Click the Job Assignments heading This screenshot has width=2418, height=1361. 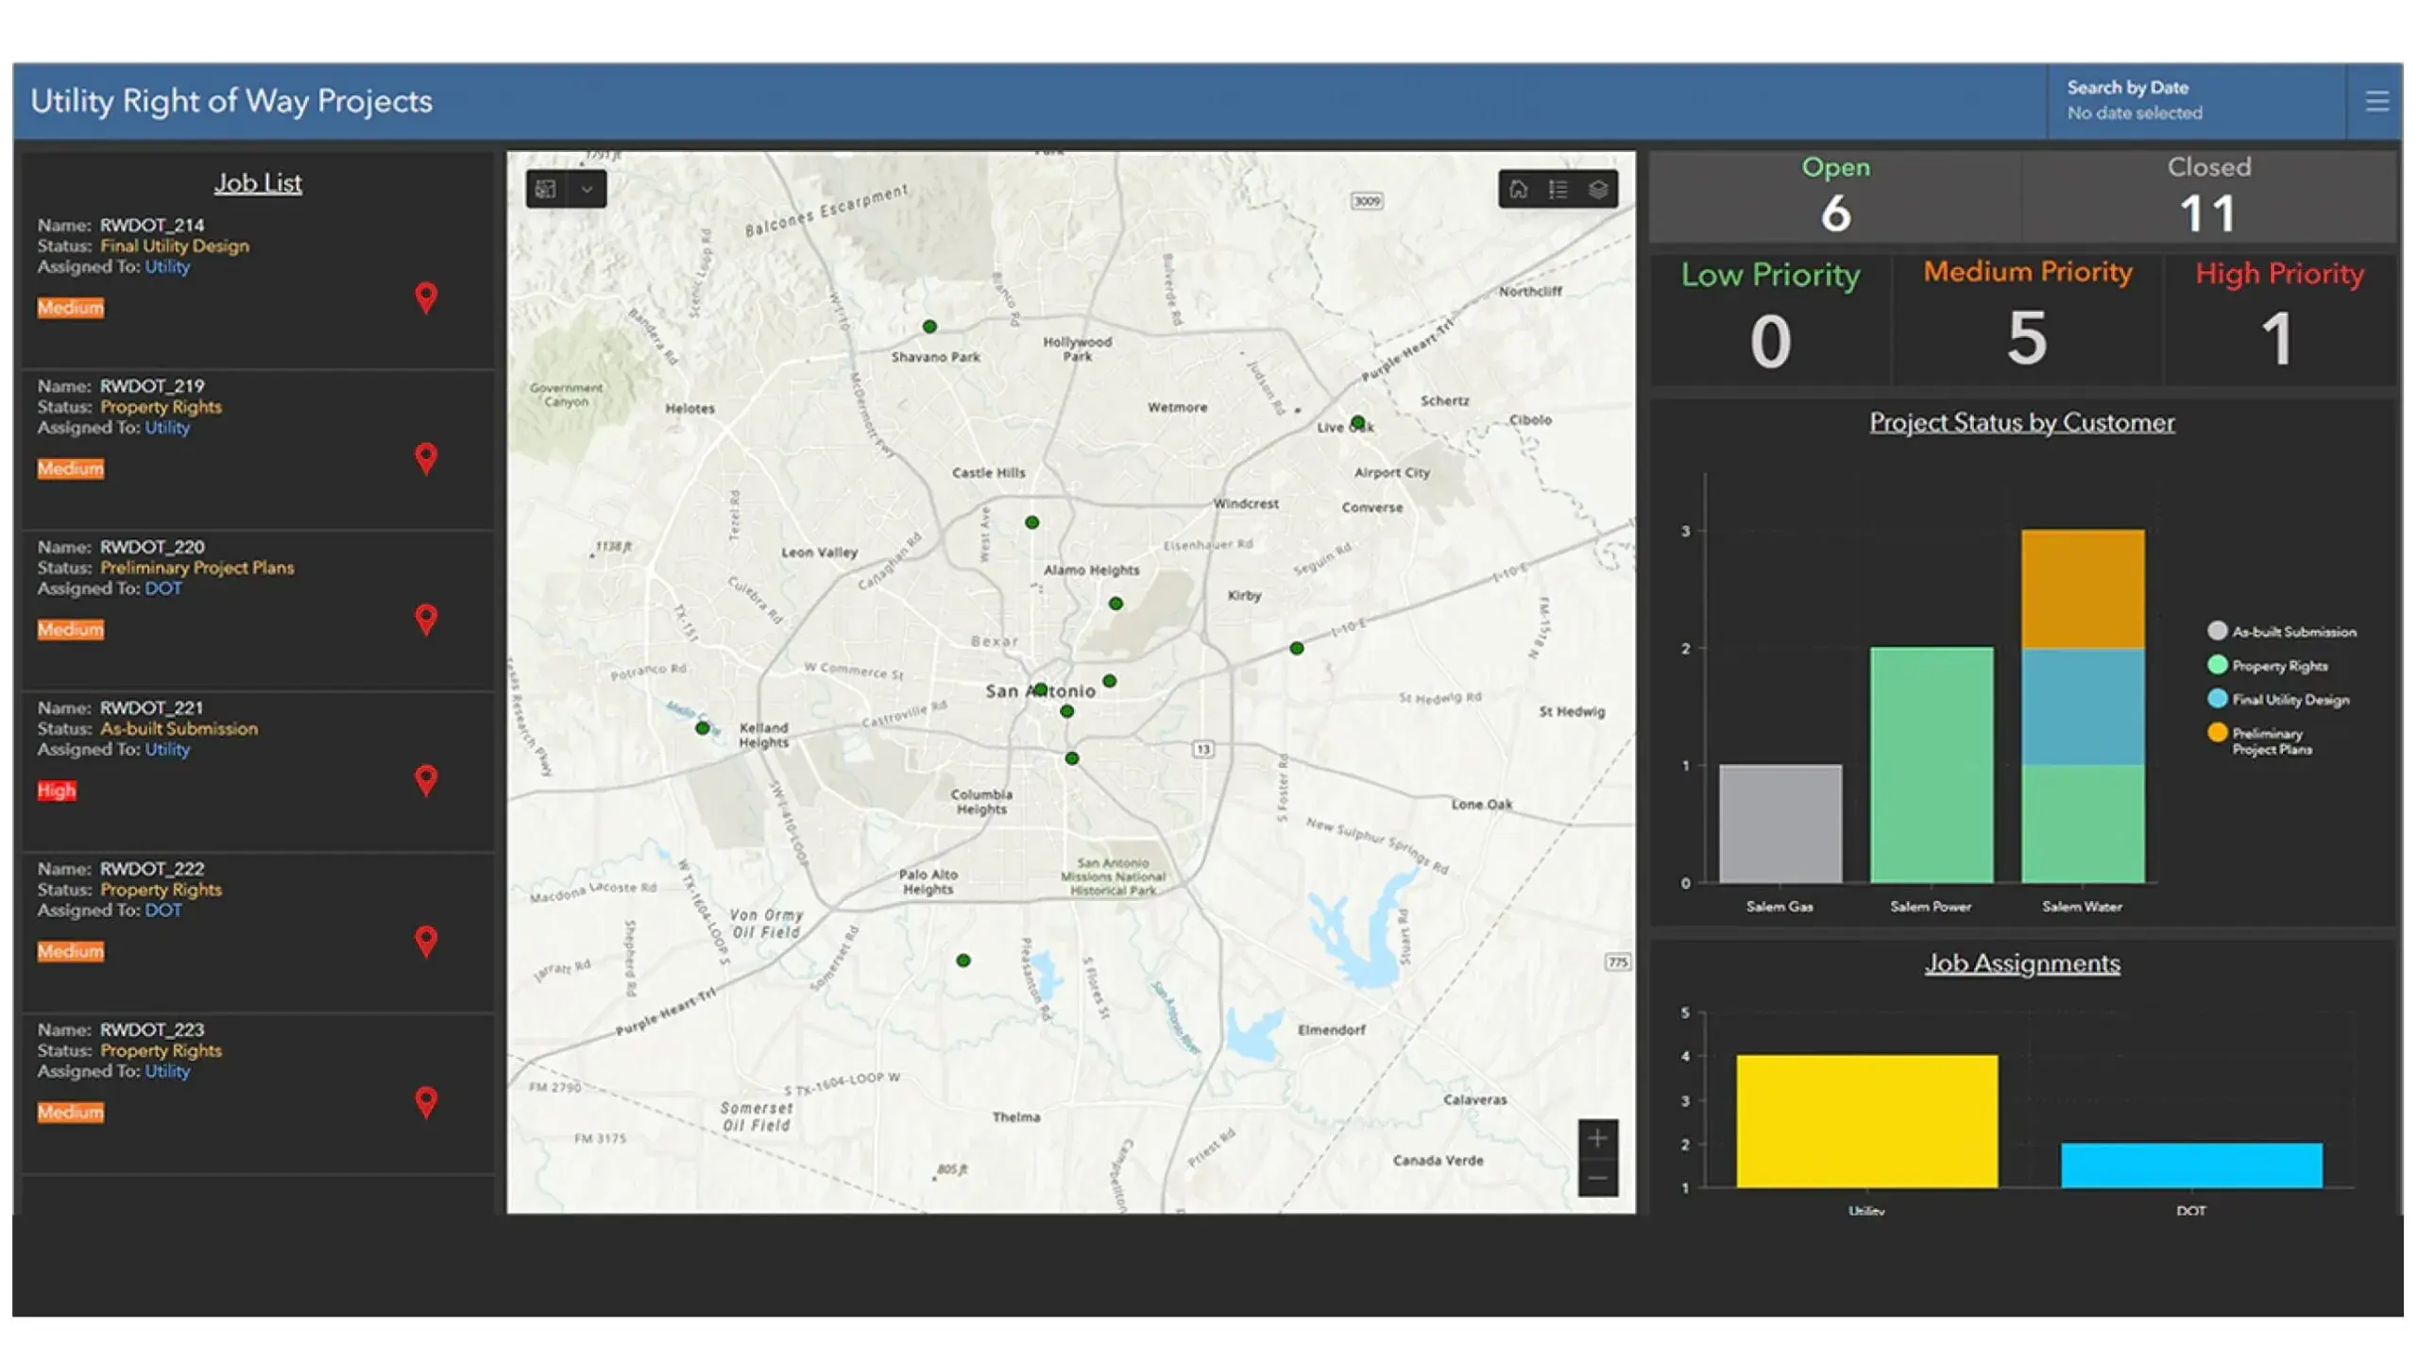2021,963
